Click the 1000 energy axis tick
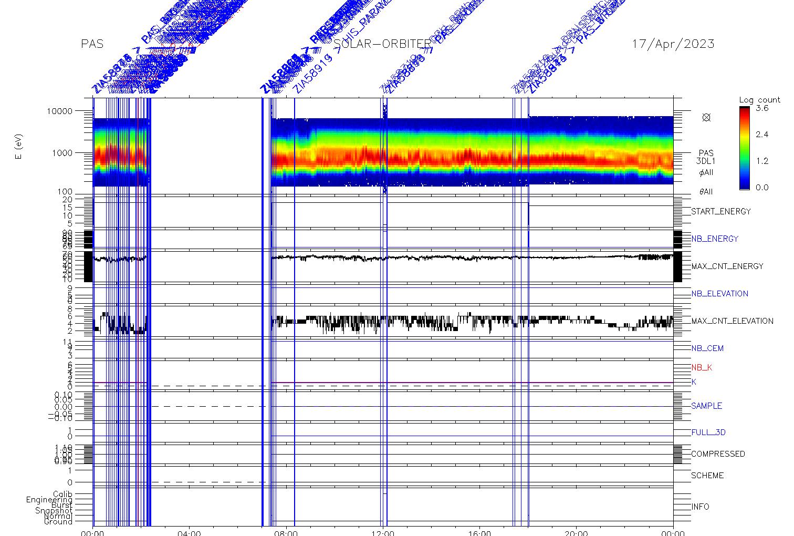 click(62, 153)
